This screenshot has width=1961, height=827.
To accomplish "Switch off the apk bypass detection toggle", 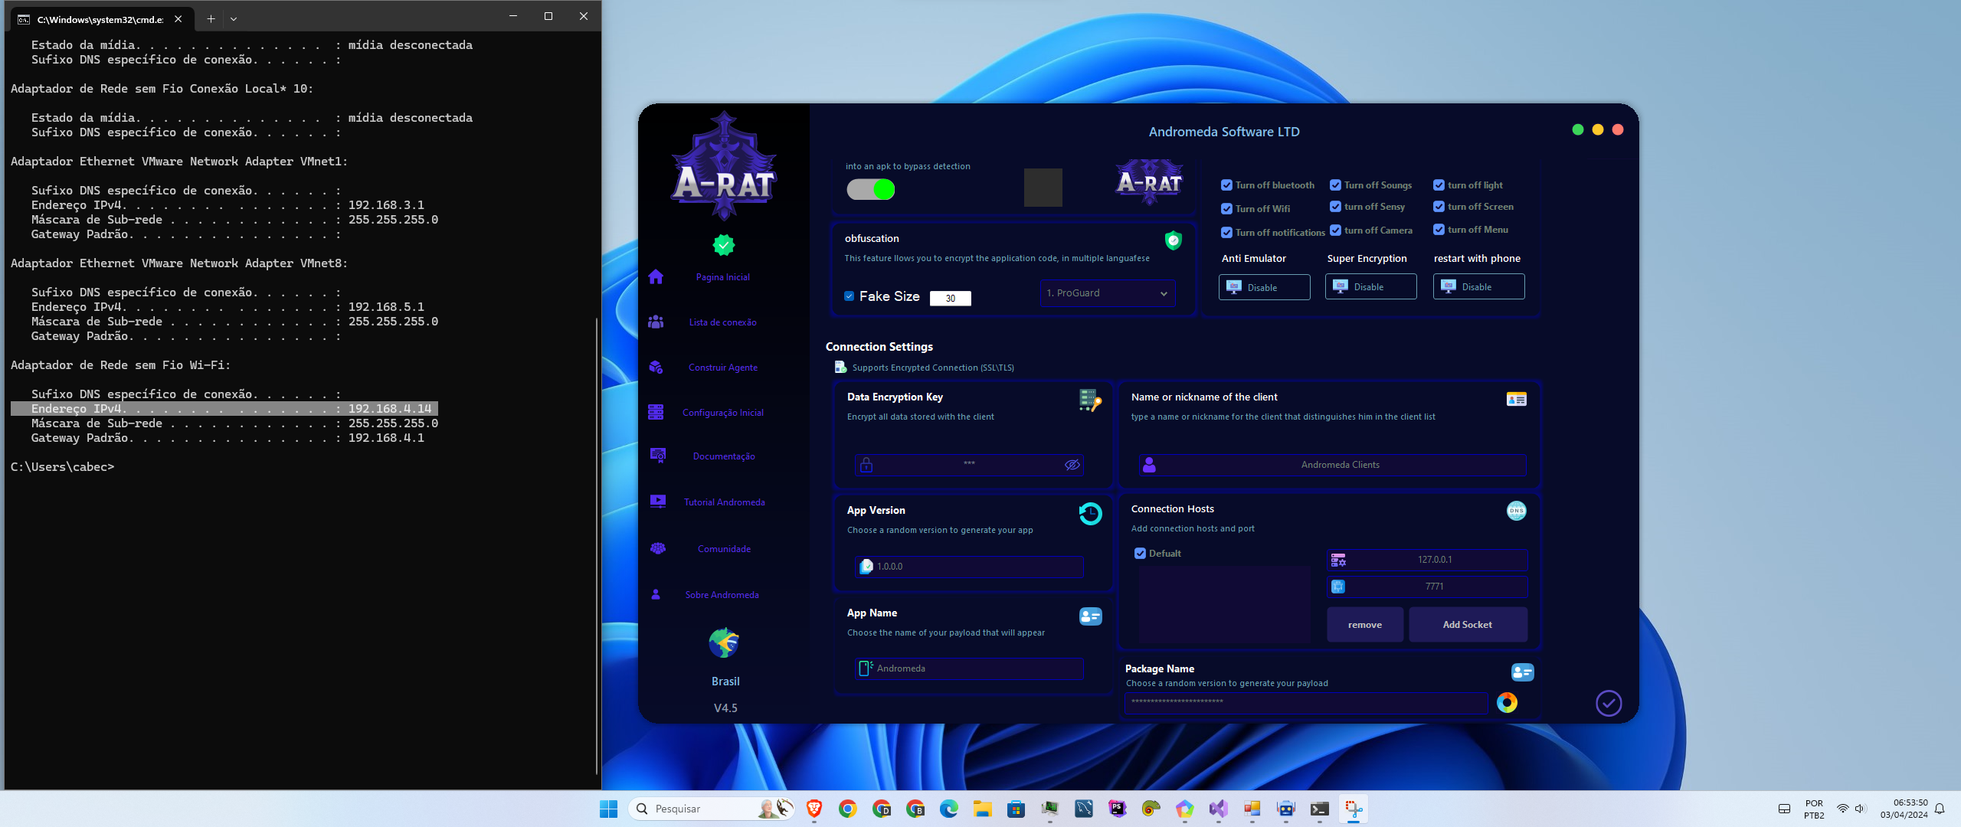I will (870, 189).
